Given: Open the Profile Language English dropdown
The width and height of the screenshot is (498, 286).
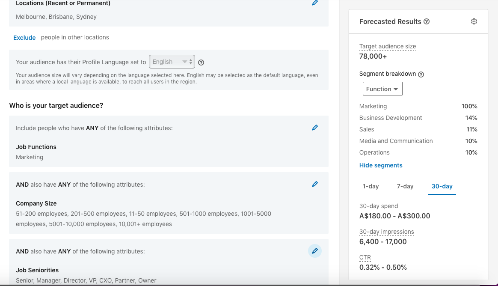Looking at the screenshot, I should (172, 62).
